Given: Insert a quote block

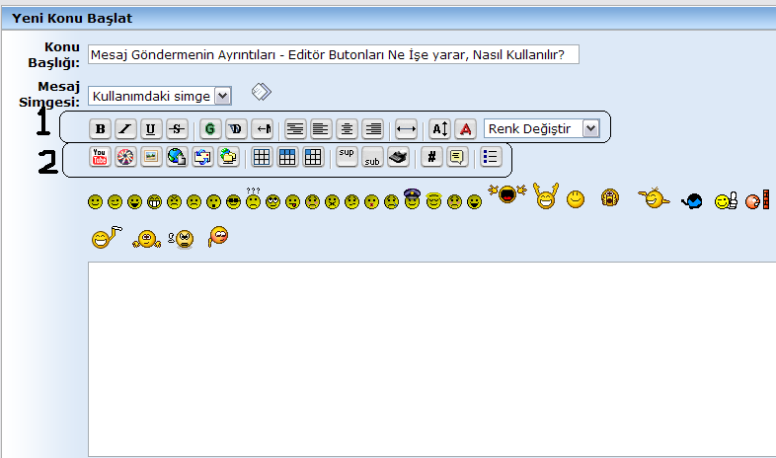Looking at the screenshot, I should (x=457, y=156).
